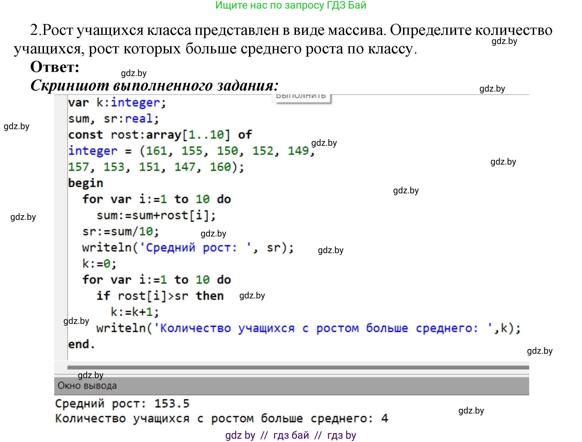Click the line starting 'integer = (161, 155'
The height and width of the screenshot is (442, 582).
coord(191,151)
